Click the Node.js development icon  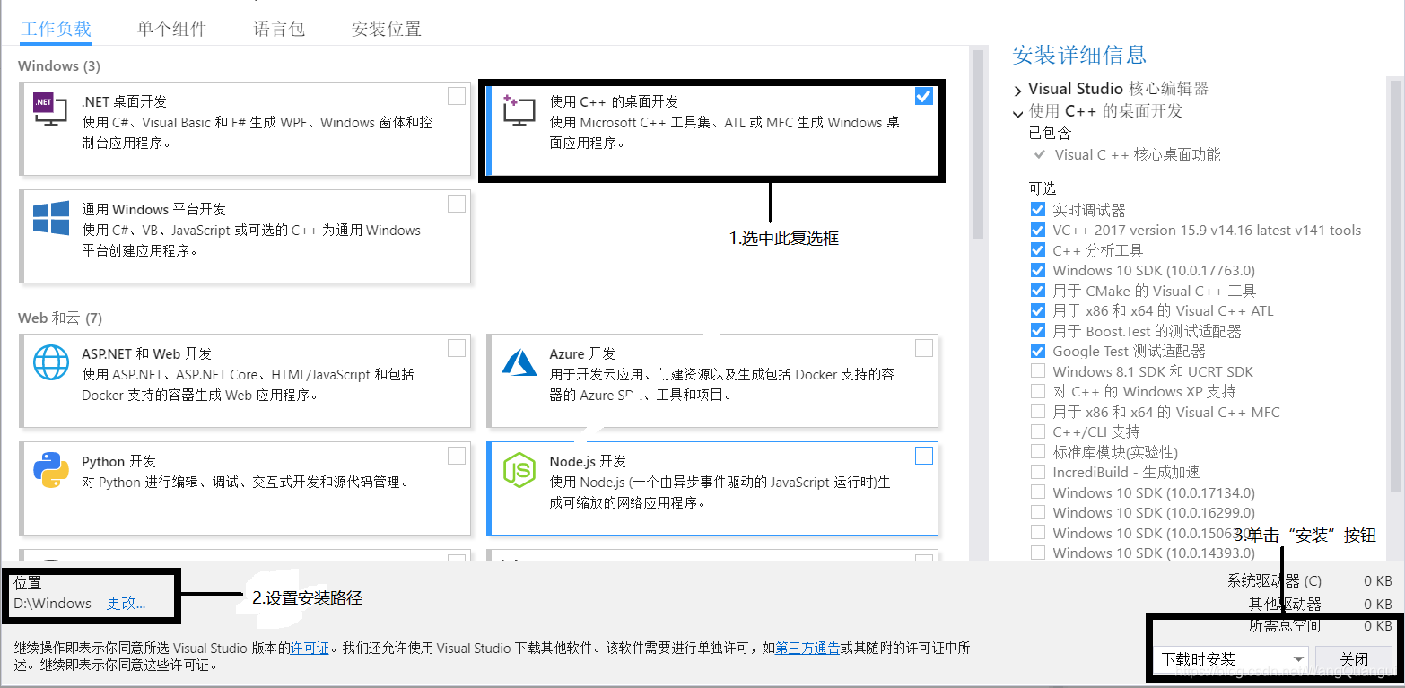[x=519, y=470]
